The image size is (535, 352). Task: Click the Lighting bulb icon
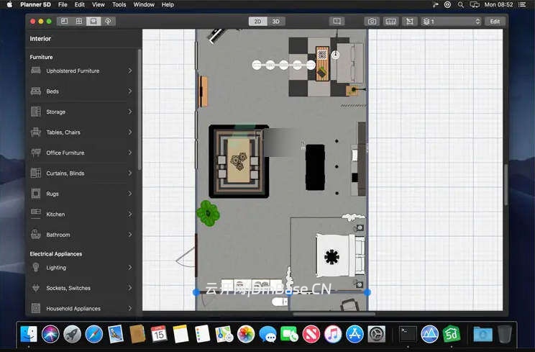pos(36,267)
